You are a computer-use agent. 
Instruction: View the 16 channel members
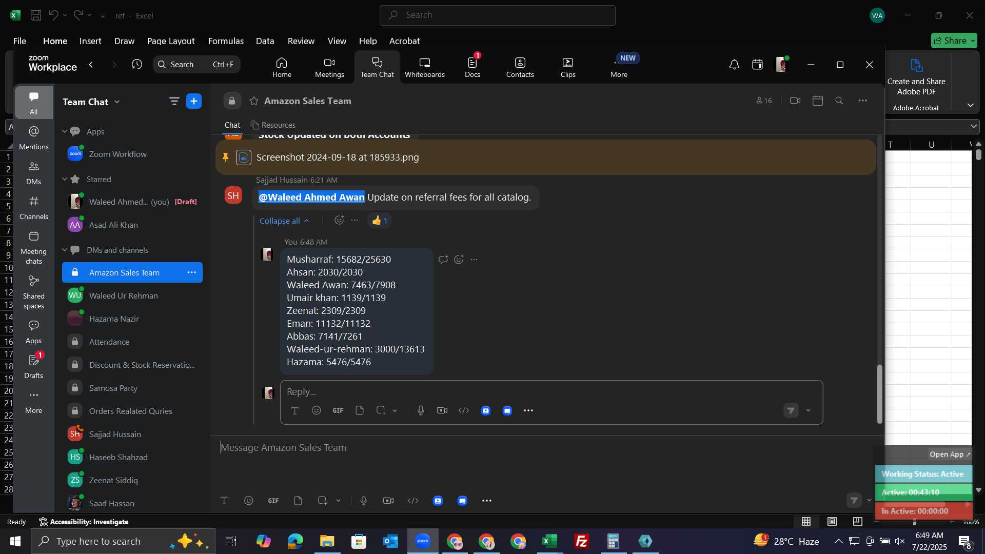(764, 101)
